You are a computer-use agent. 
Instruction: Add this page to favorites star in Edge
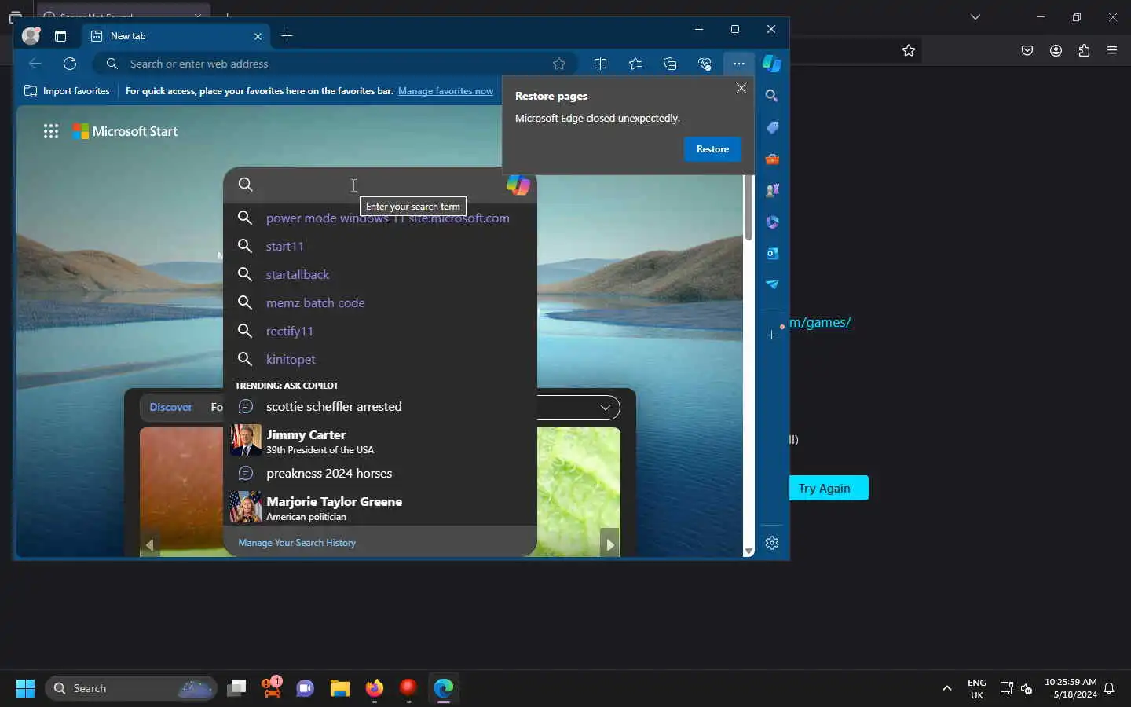(x=559, y=64)
